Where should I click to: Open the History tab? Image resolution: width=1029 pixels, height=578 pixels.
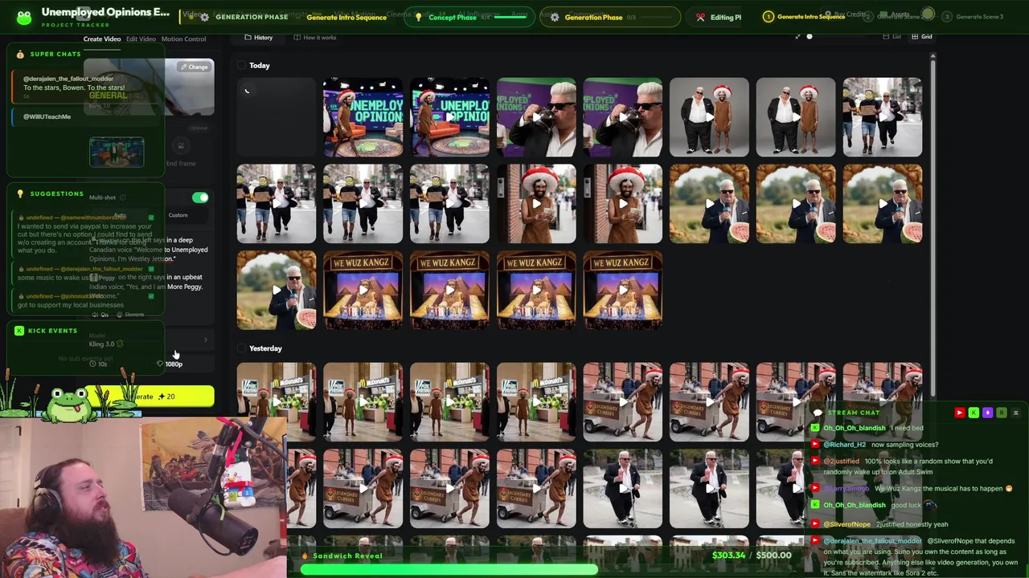pyautogui.click(x=259, y=38)
